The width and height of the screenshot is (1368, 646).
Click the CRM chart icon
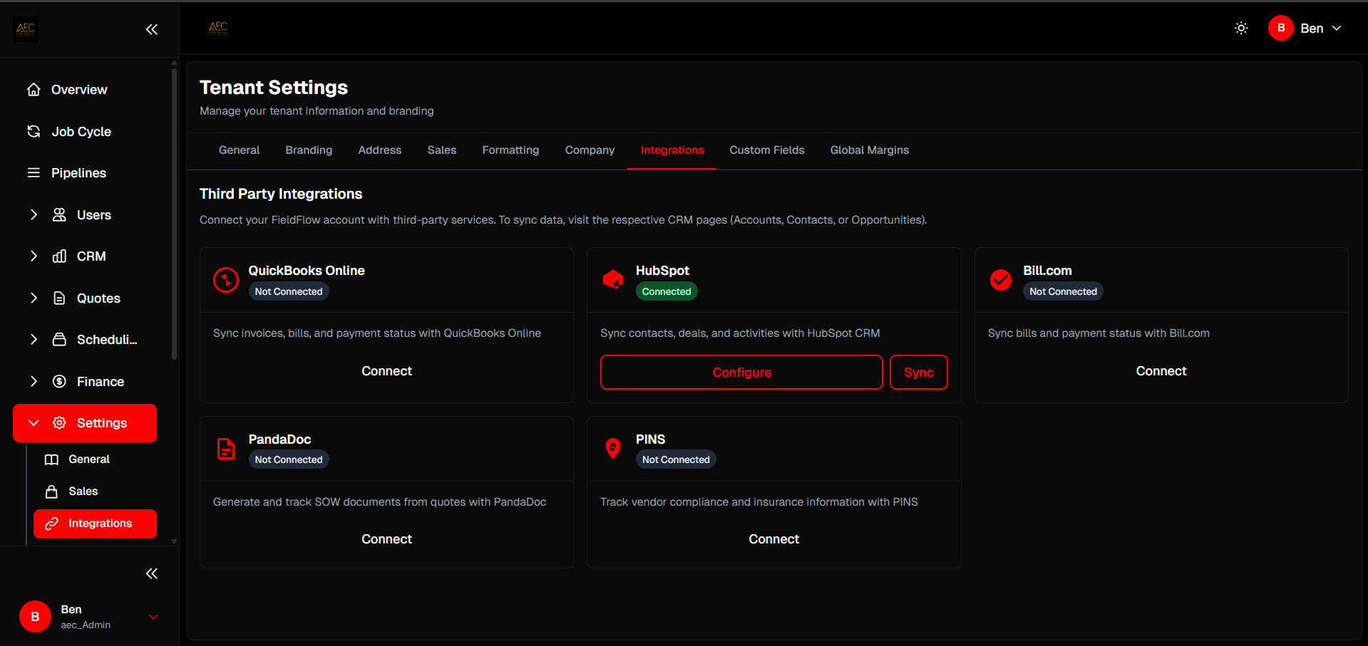(x=60, y=256)
